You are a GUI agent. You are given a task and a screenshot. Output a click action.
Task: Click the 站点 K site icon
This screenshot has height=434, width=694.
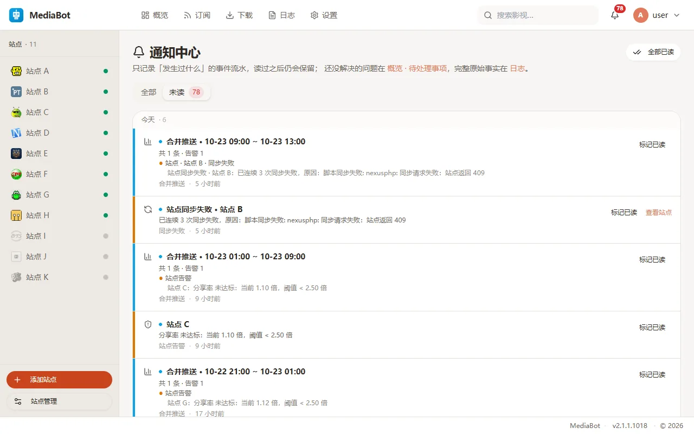click(x=16, y=277)
